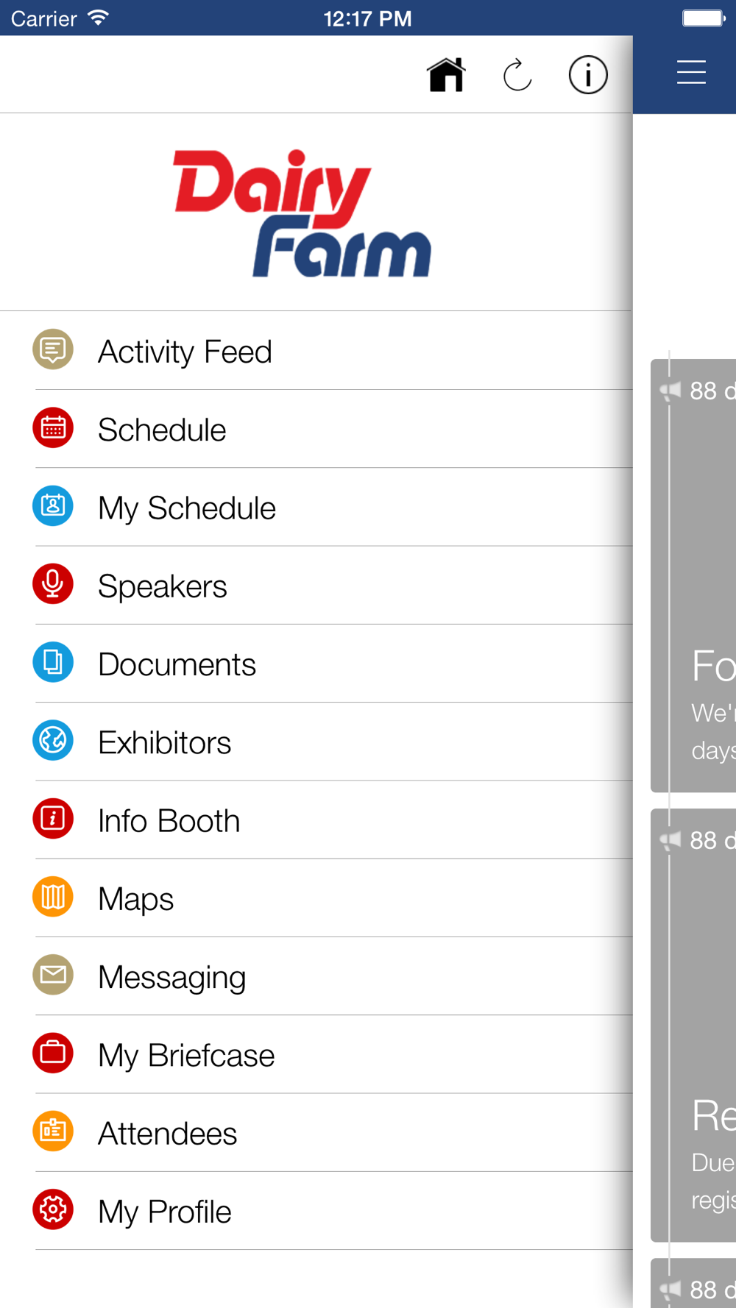
Task: Open the My Briefcase icon
Action: point(53,1053)
